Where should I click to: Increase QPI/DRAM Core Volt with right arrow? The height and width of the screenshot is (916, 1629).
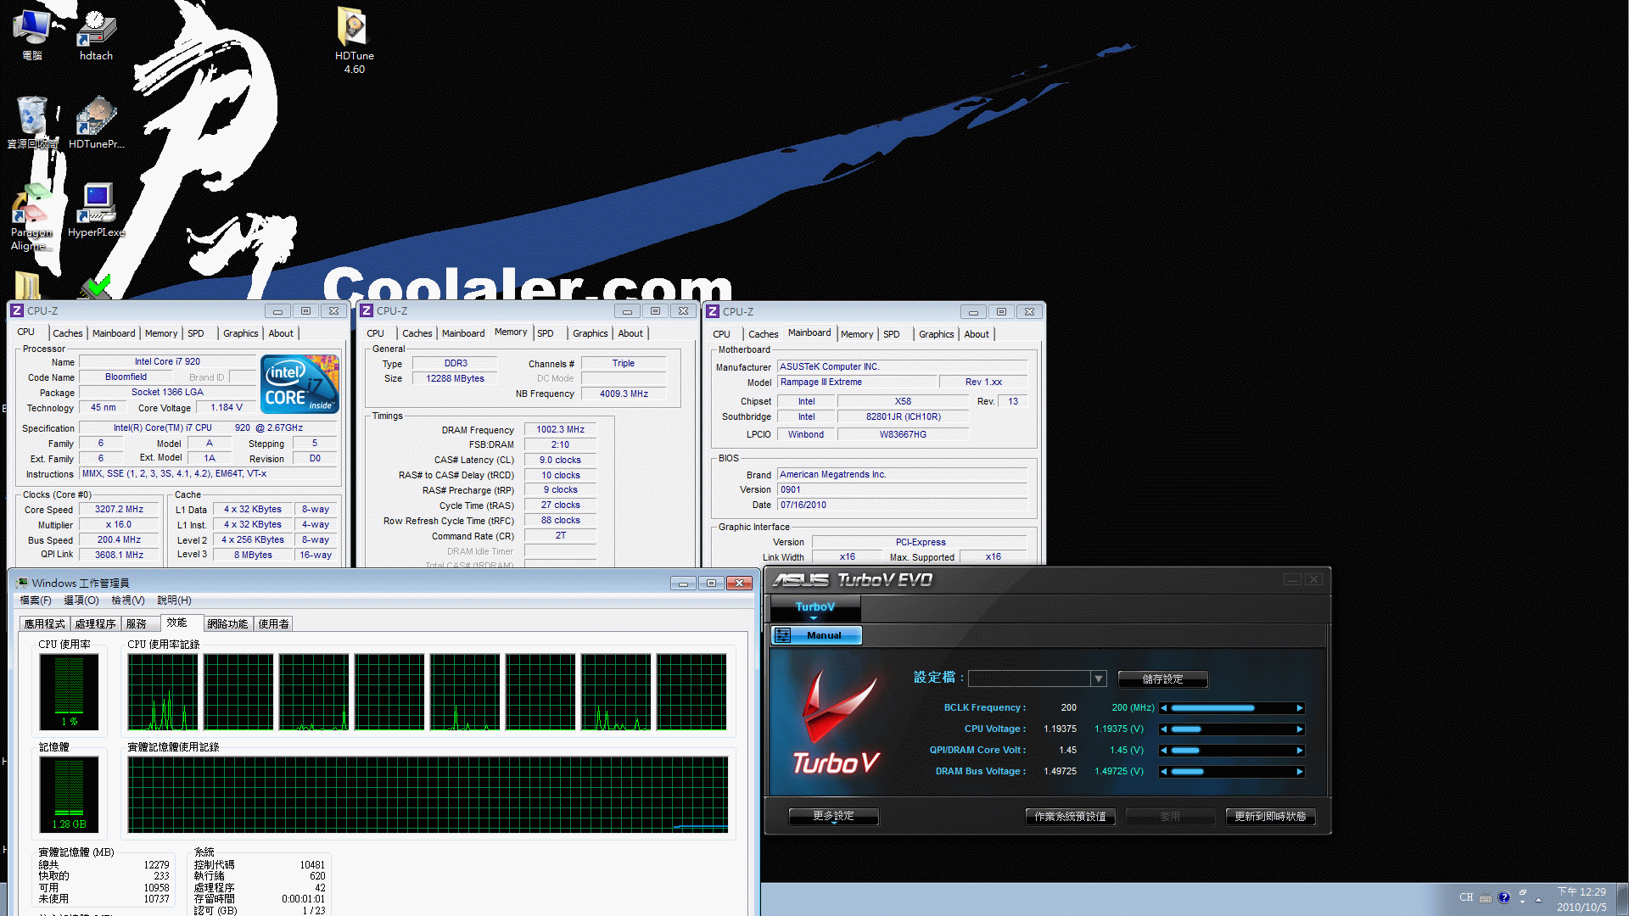[x=1299, y=751]
